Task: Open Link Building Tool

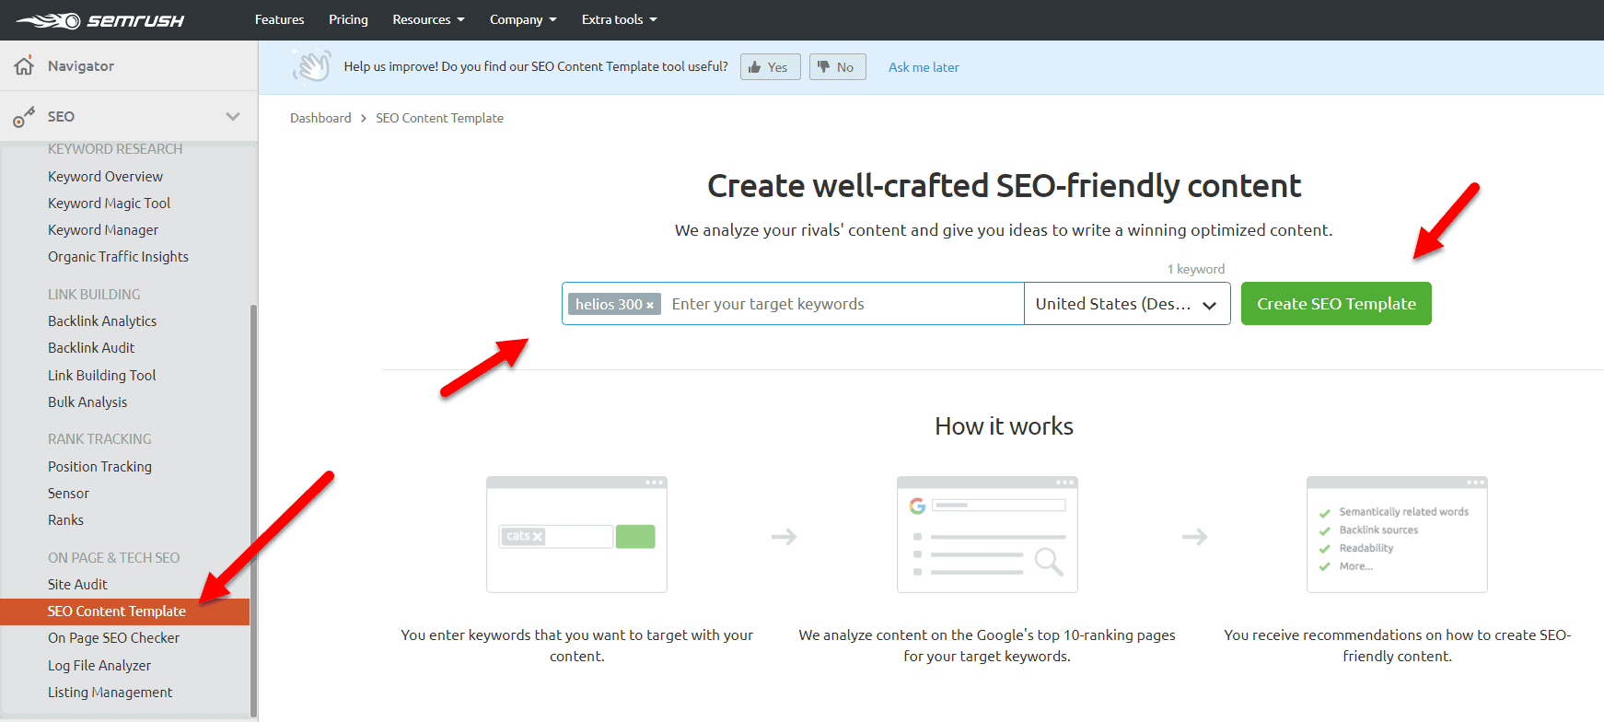Action: pyautogui.click(x=101, y=375)
